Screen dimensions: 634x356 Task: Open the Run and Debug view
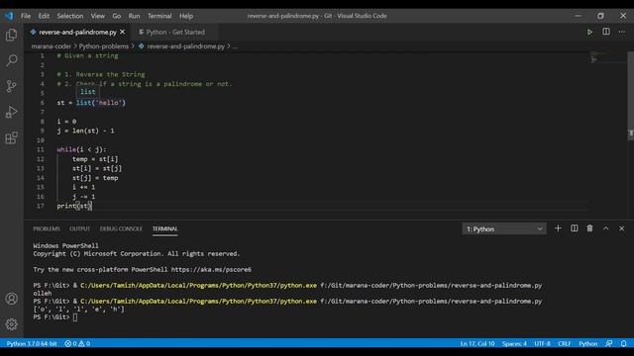tap(11, 112)
